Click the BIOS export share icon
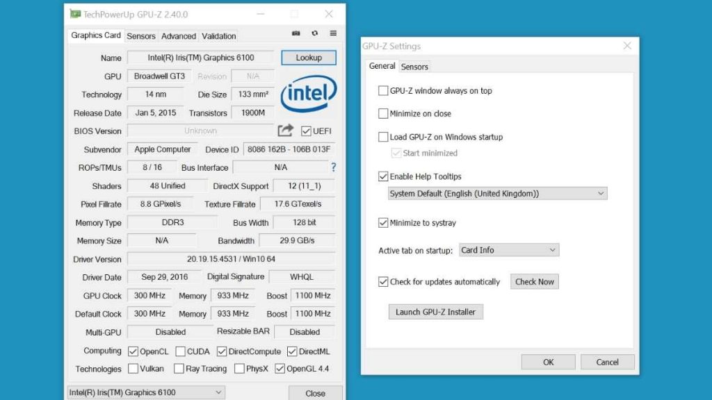The width and height of the screenshot is (712, 400). coord(286,131)
